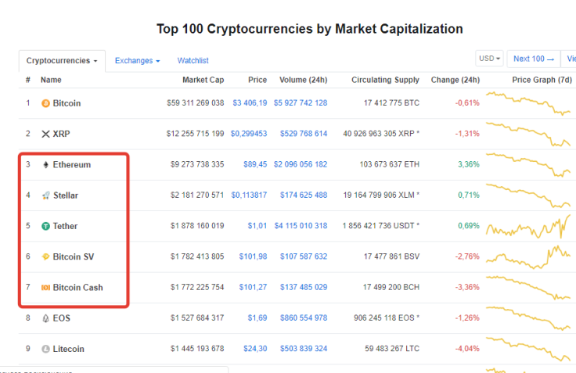Open the Tether name link
Screen dimensions: 576x373
[x=66, y=226]
